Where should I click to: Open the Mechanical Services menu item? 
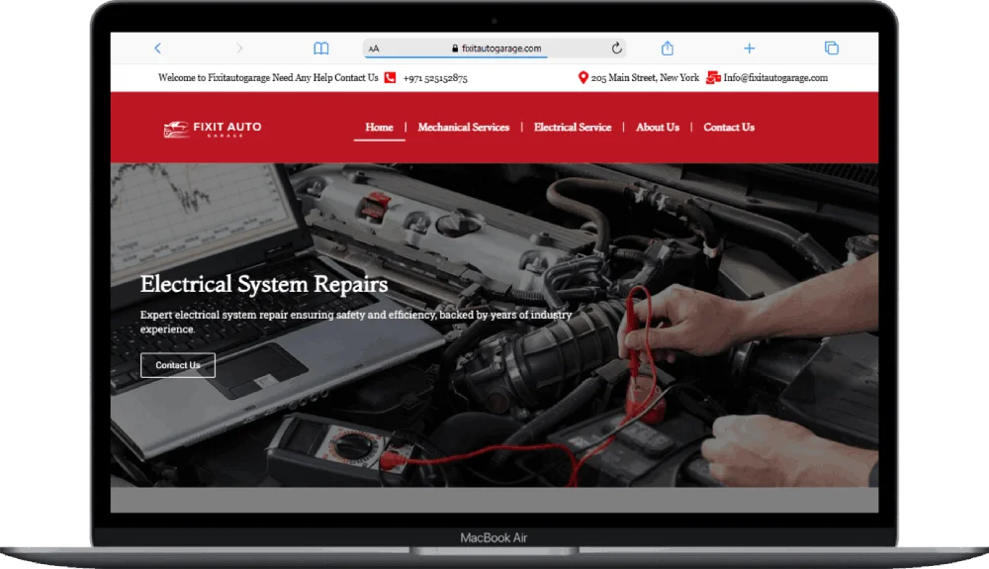pos(463,128)
